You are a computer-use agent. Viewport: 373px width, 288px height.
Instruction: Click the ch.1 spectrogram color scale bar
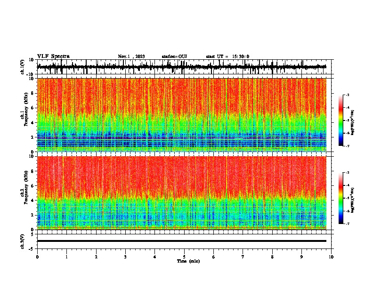tap(341, 120)
